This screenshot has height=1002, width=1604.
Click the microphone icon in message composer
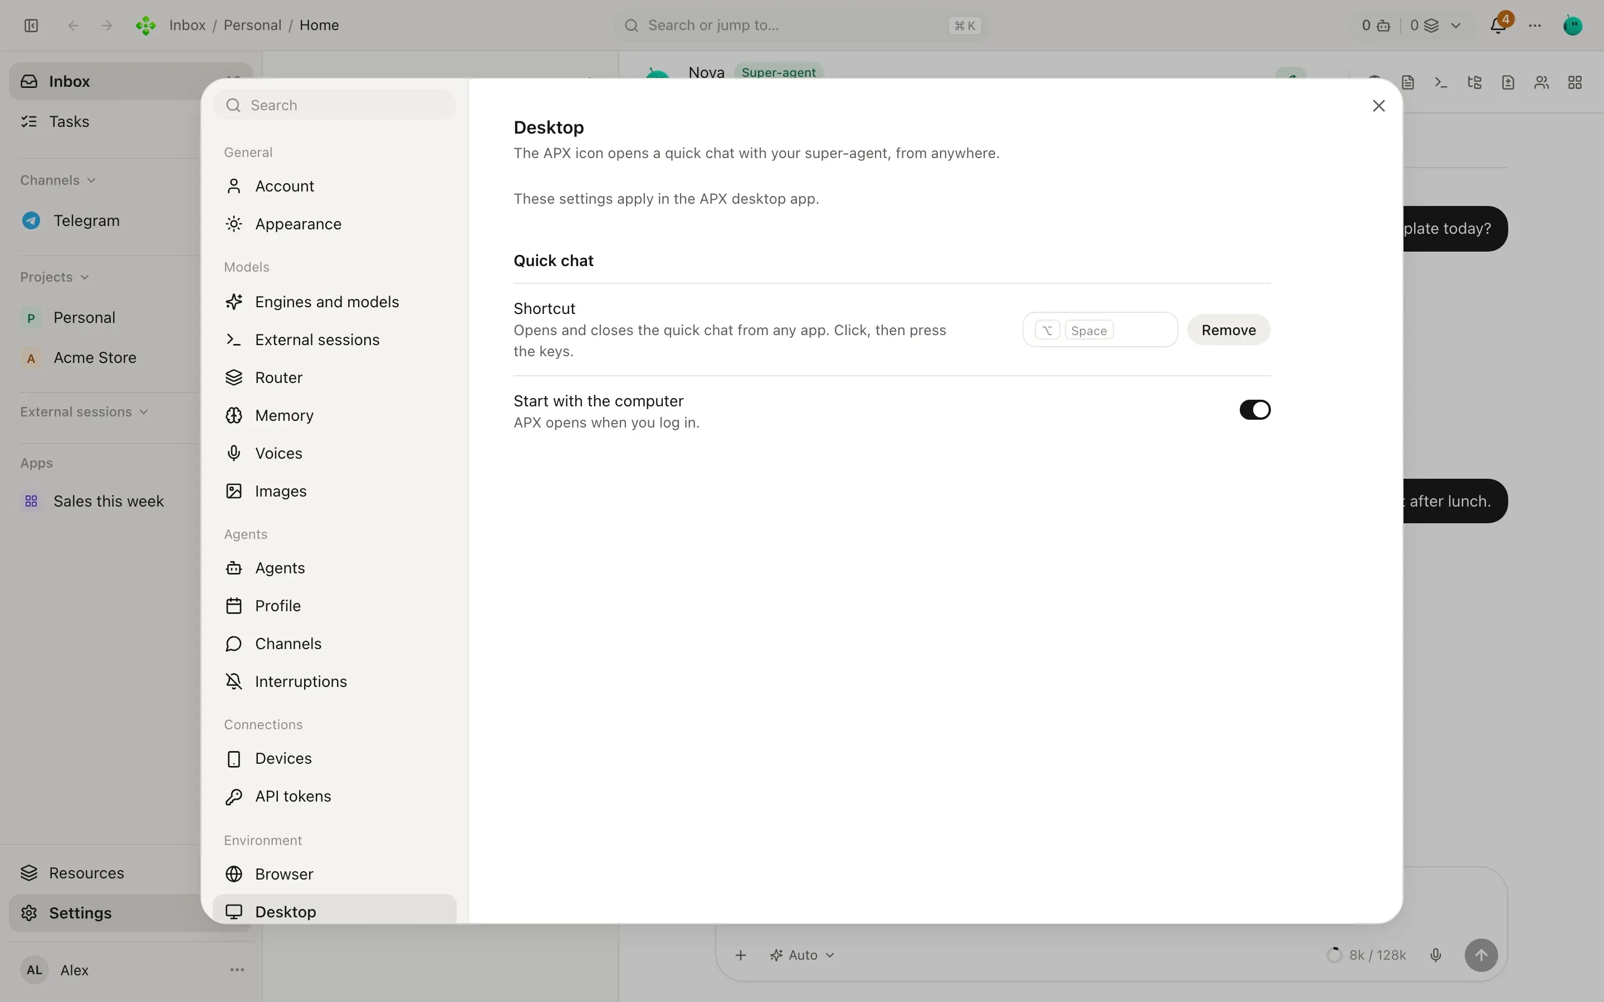tap(1436, 955)
